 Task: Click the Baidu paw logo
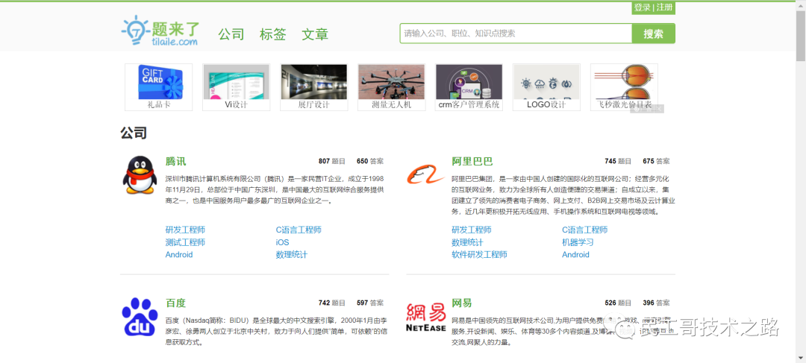tap(140, 318)
